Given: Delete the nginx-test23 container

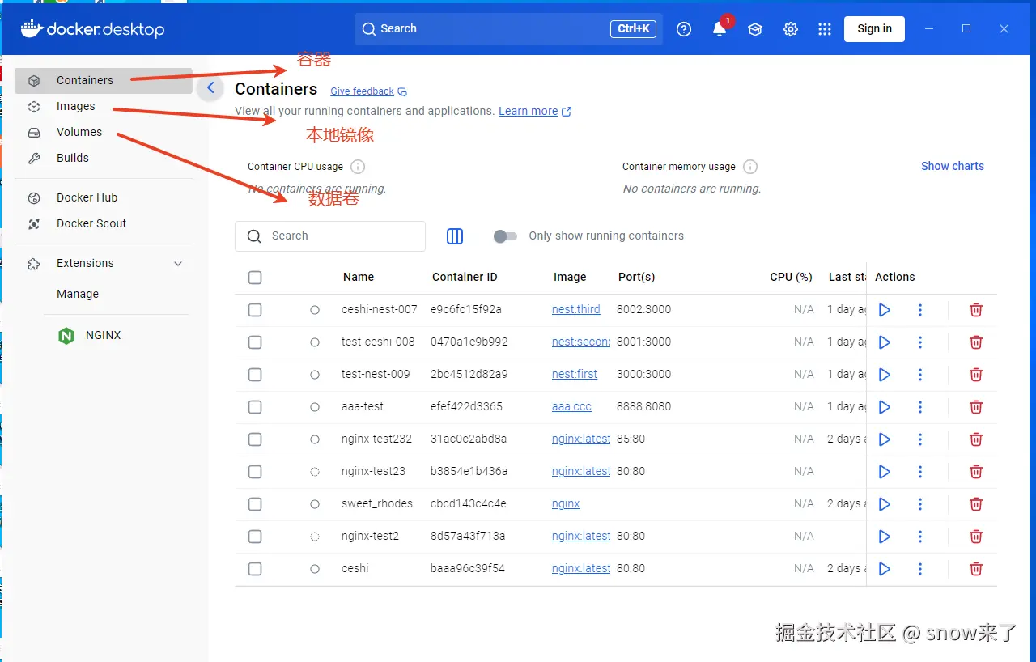Looking at the screenshot, I should pyautogui.click(x=976, y=472).
